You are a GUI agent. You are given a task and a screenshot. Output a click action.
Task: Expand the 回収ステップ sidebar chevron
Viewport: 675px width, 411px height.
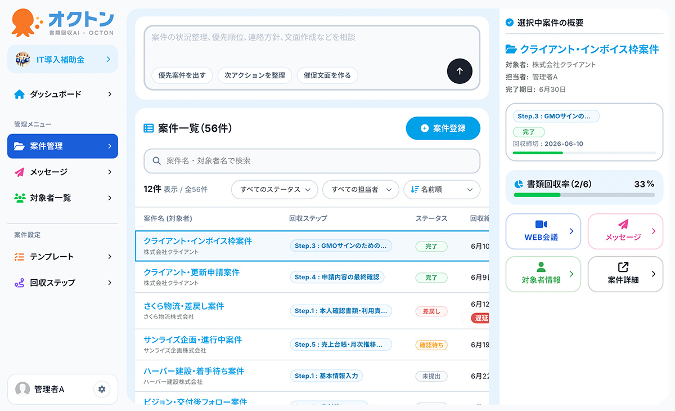pyautogui.click(x=110, y=283)
